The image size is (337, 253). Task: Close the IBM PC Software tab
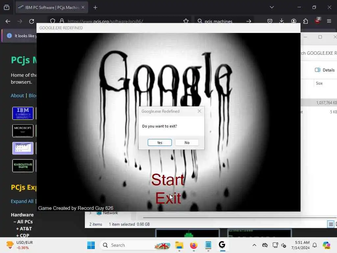(83, 7)
